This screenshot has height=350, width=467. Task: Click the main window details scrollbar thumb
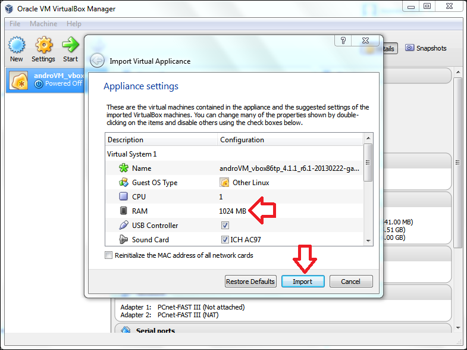[458, 162]
